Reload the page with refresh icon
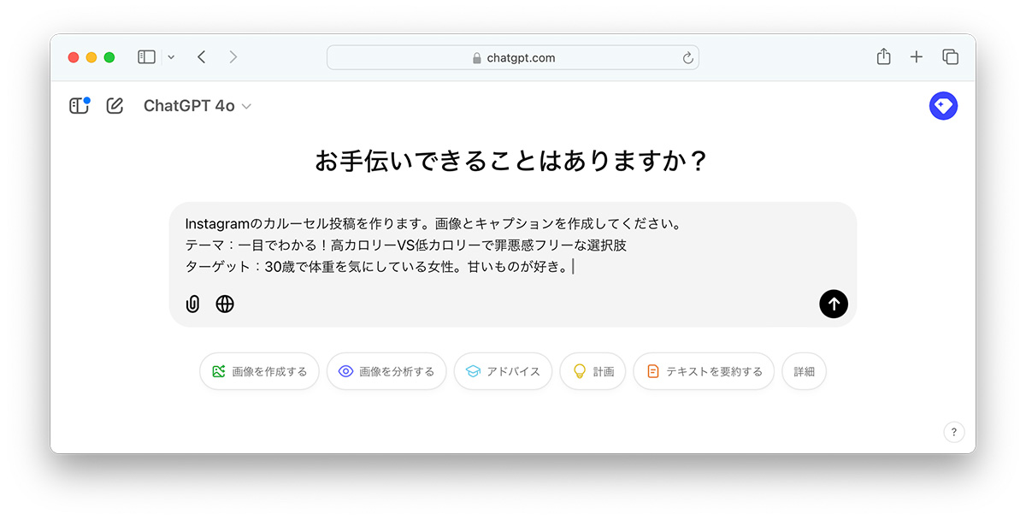The image size is (1026, 520). (x=687, y=58)
